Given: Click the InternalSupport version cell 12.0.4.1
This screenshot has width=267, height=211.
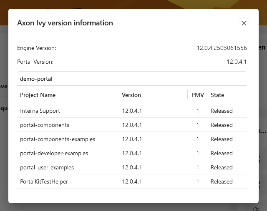Looking at the screenshot, I should click(x=132, y=111).
